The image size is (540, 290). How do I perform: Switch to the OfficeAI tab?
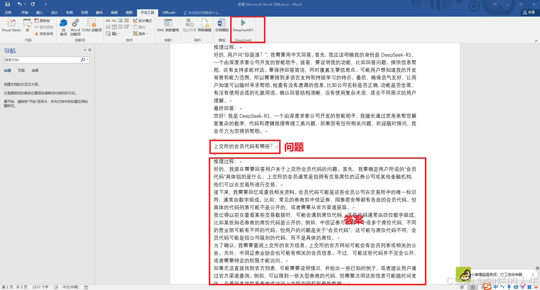pyautogui.click(x=169, y=13)
